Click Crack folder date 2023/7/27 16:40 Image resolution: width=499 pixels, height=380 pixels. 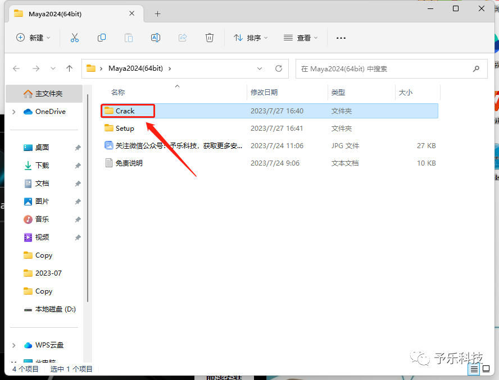[x=277, y=111]
